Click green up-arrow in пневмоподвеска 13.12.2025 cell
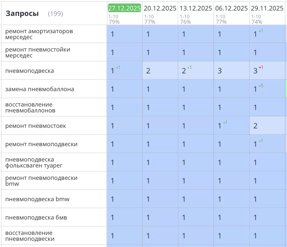The height and width of the screenshot is (247, 287). (189, 67)
